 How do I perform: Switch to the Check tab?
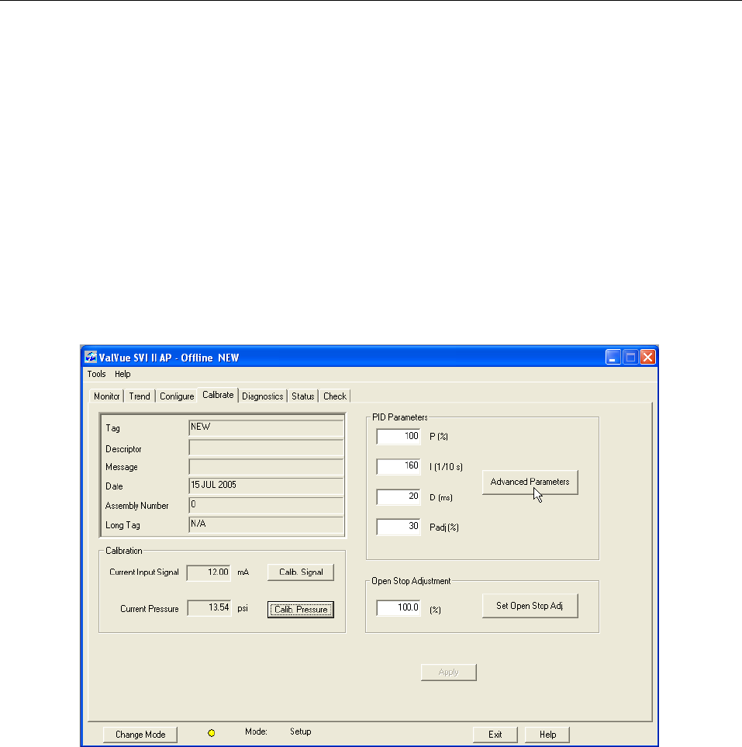[335, 396]
